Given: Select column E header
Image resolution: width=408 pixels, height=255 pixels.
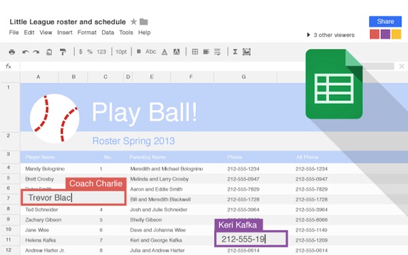Looking at the screenshot, I should point(152,77).
